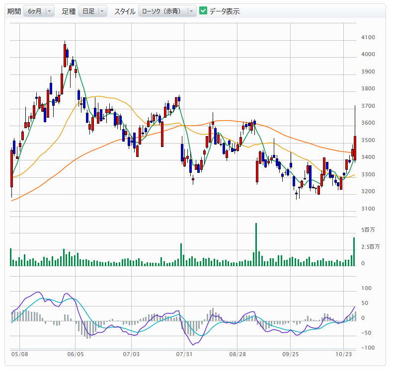Click the 07/31 date label

point(184,355)
